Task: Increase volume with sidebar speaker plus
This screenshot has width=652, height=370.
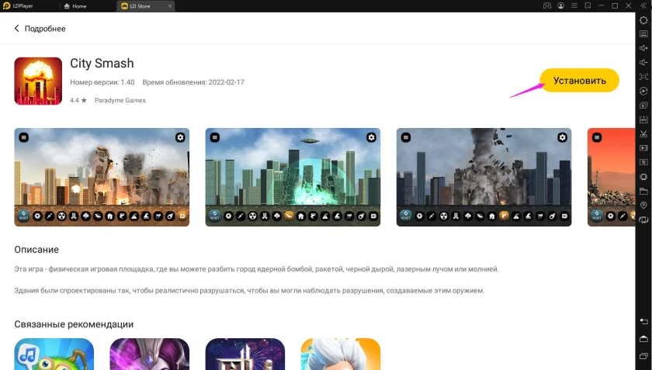Action: pyautogui.click(x=643, y=48)
